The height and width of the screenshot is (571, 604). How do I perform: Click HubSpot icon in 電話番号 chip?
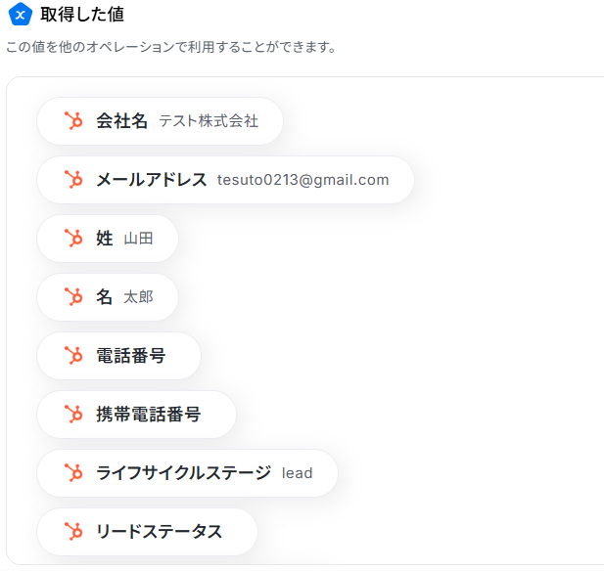(72, 356)
